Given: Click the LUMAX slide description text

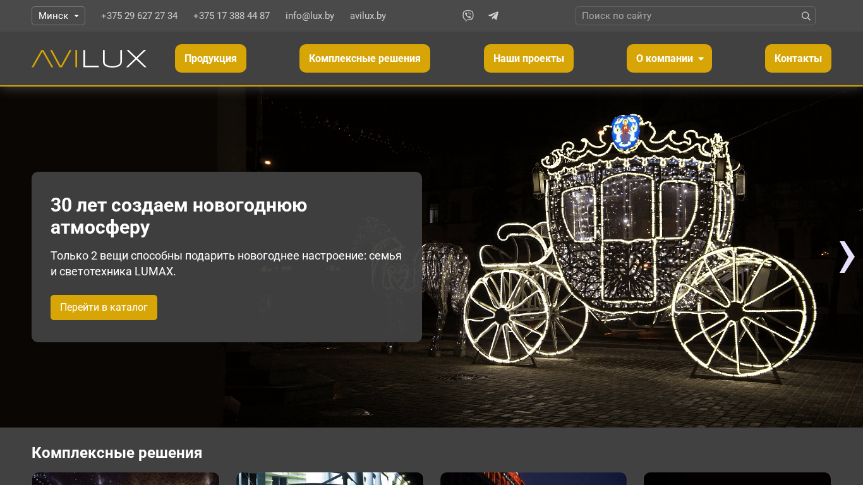Looking at the screenshot, I should (x=226, y=264).
